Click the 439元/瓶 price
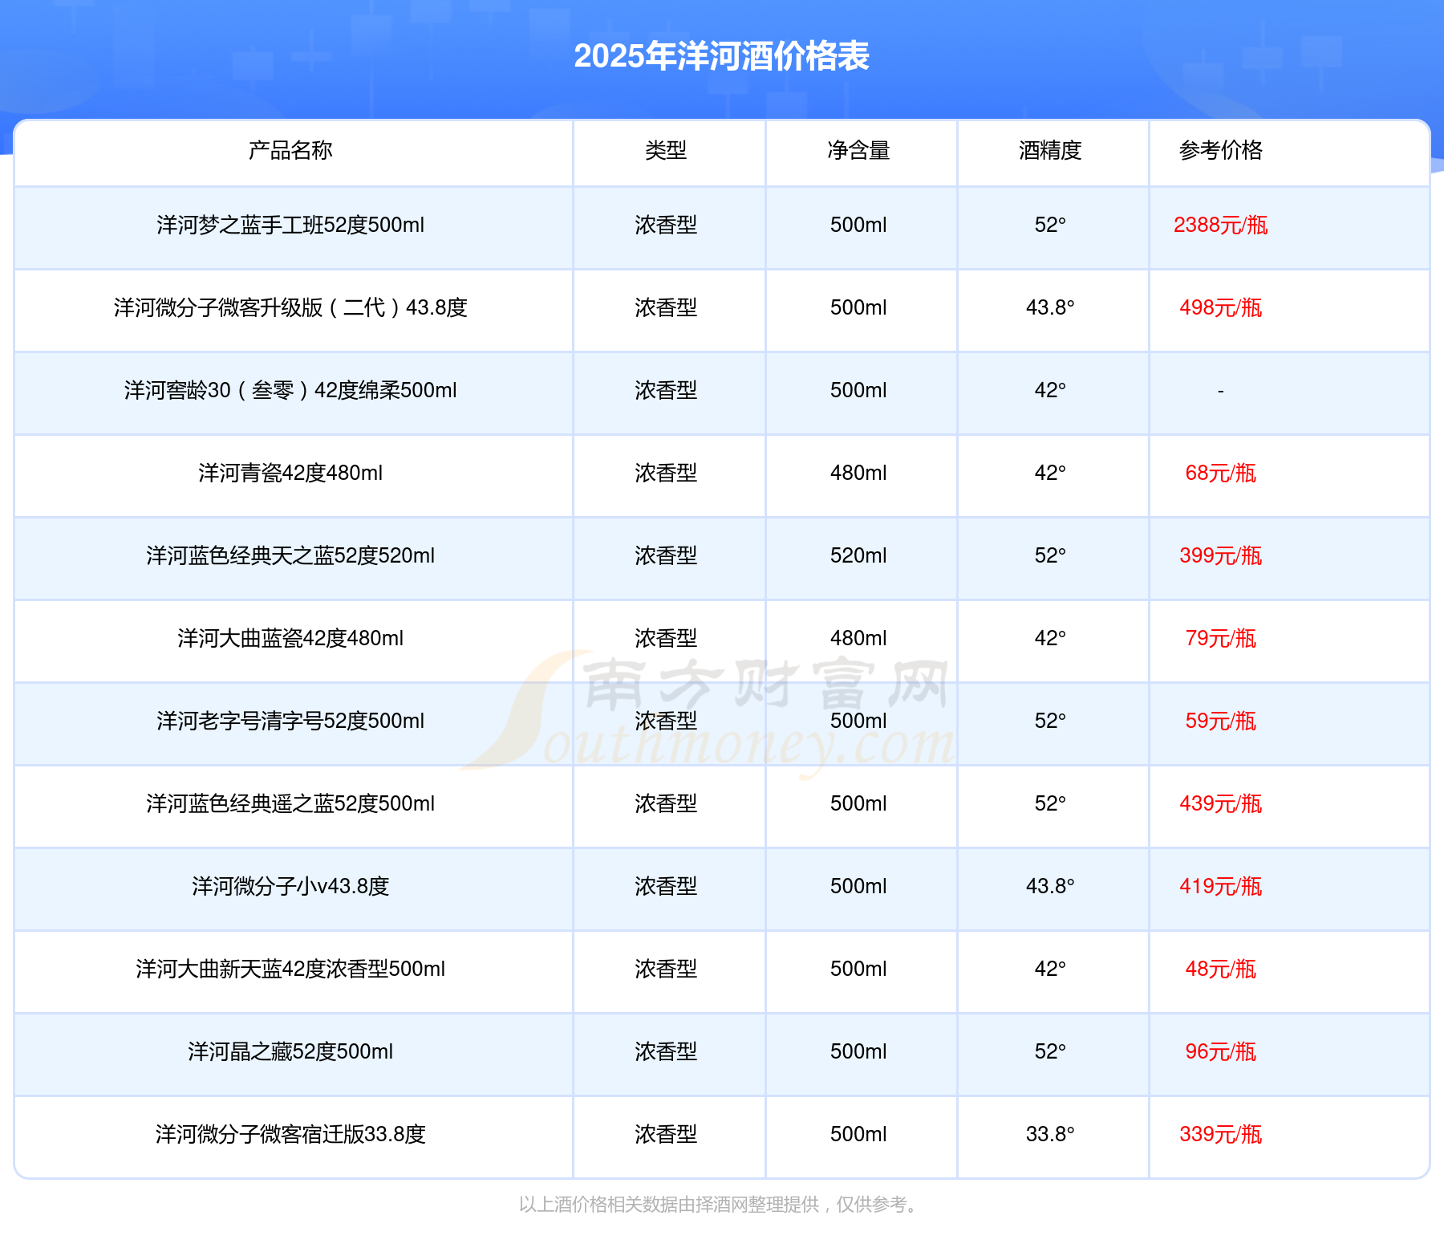 point(1221,804)
